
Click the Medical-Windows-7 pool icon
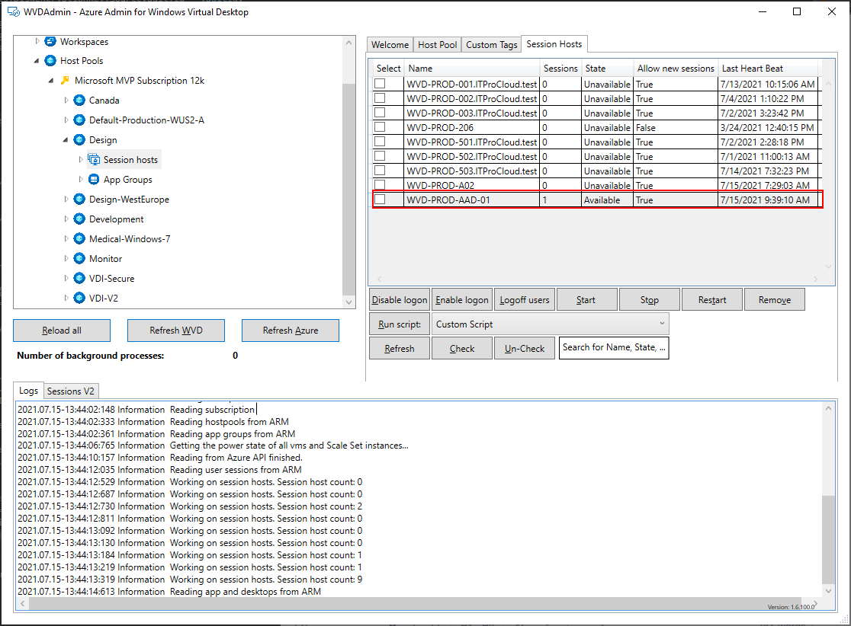click(79, 238)
